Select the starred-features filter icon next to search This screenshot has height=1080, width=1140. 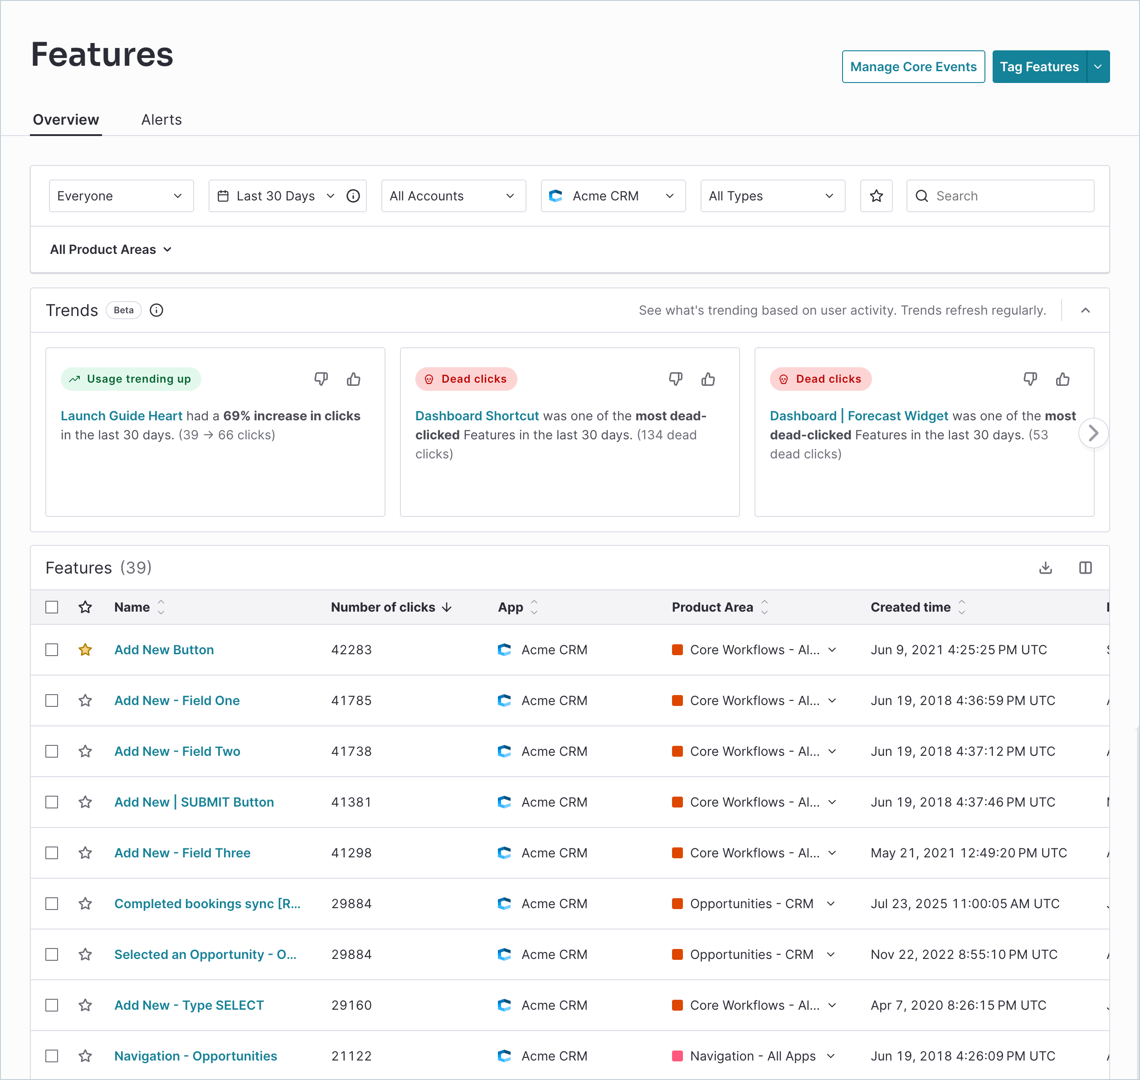[x=876, y=196]
